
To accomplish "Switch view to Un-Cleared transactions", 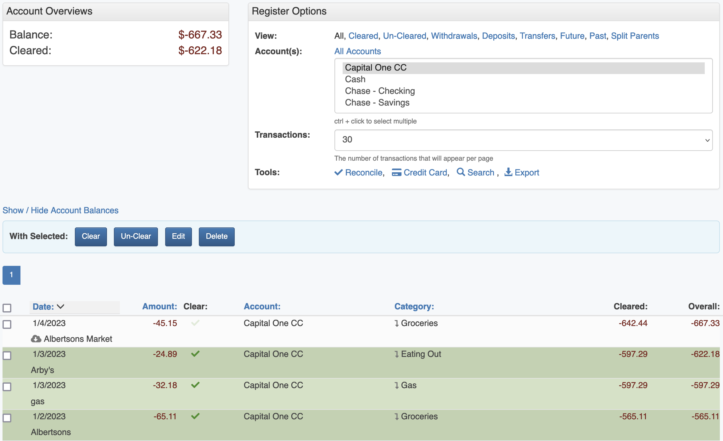I will (404, 36).
